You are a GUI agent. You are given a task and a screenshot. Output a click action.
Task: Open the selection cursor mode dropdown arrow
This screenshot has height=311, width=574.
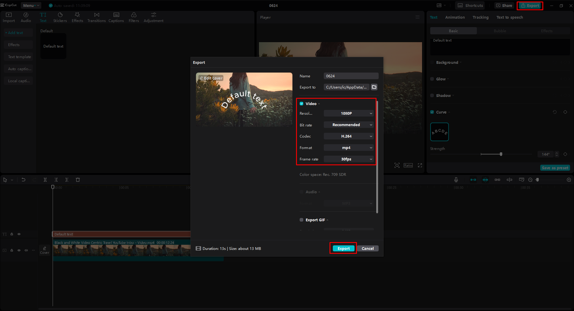(12, 180)
